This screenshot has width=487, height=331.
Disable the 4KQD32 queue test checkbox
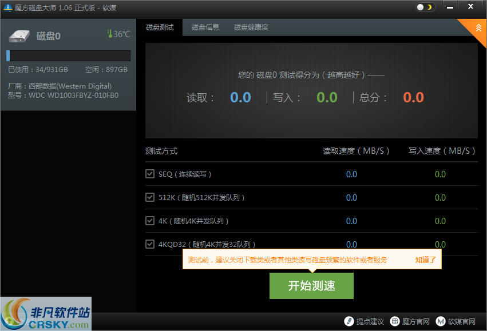(150, 244)
